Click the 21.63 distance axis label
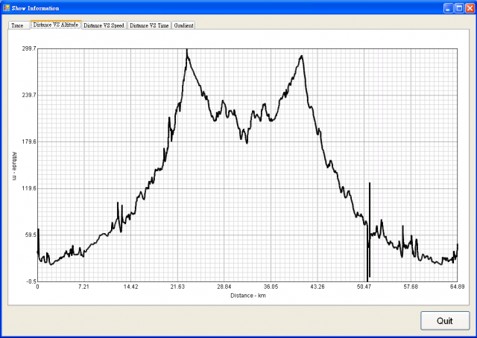This screenshot has width=477, height=338. point(177,287)
